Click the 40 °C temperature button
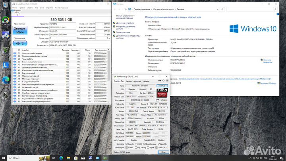Viewport: 286px width, 161px height. pyautogui.click(x=20, y=43)
